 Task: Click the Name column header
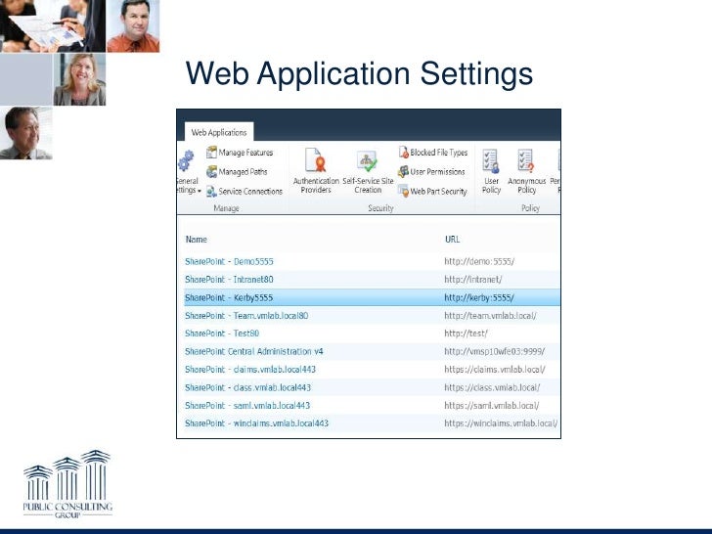pyautogui.click(x=197, y=240)
